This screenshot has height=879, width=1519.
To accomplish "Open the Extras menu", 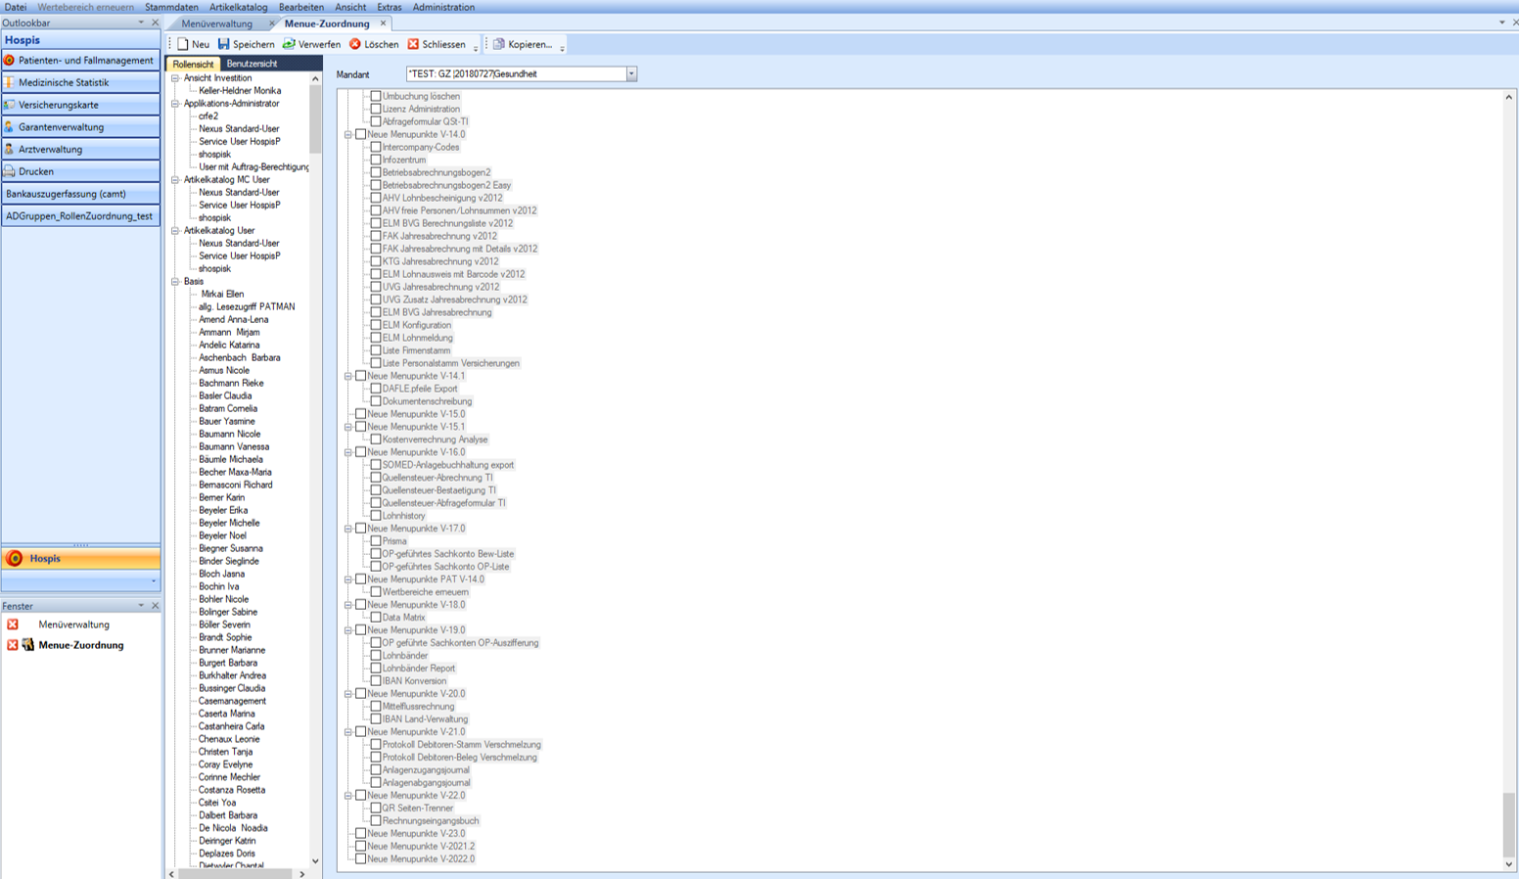I will pos(389,7).
